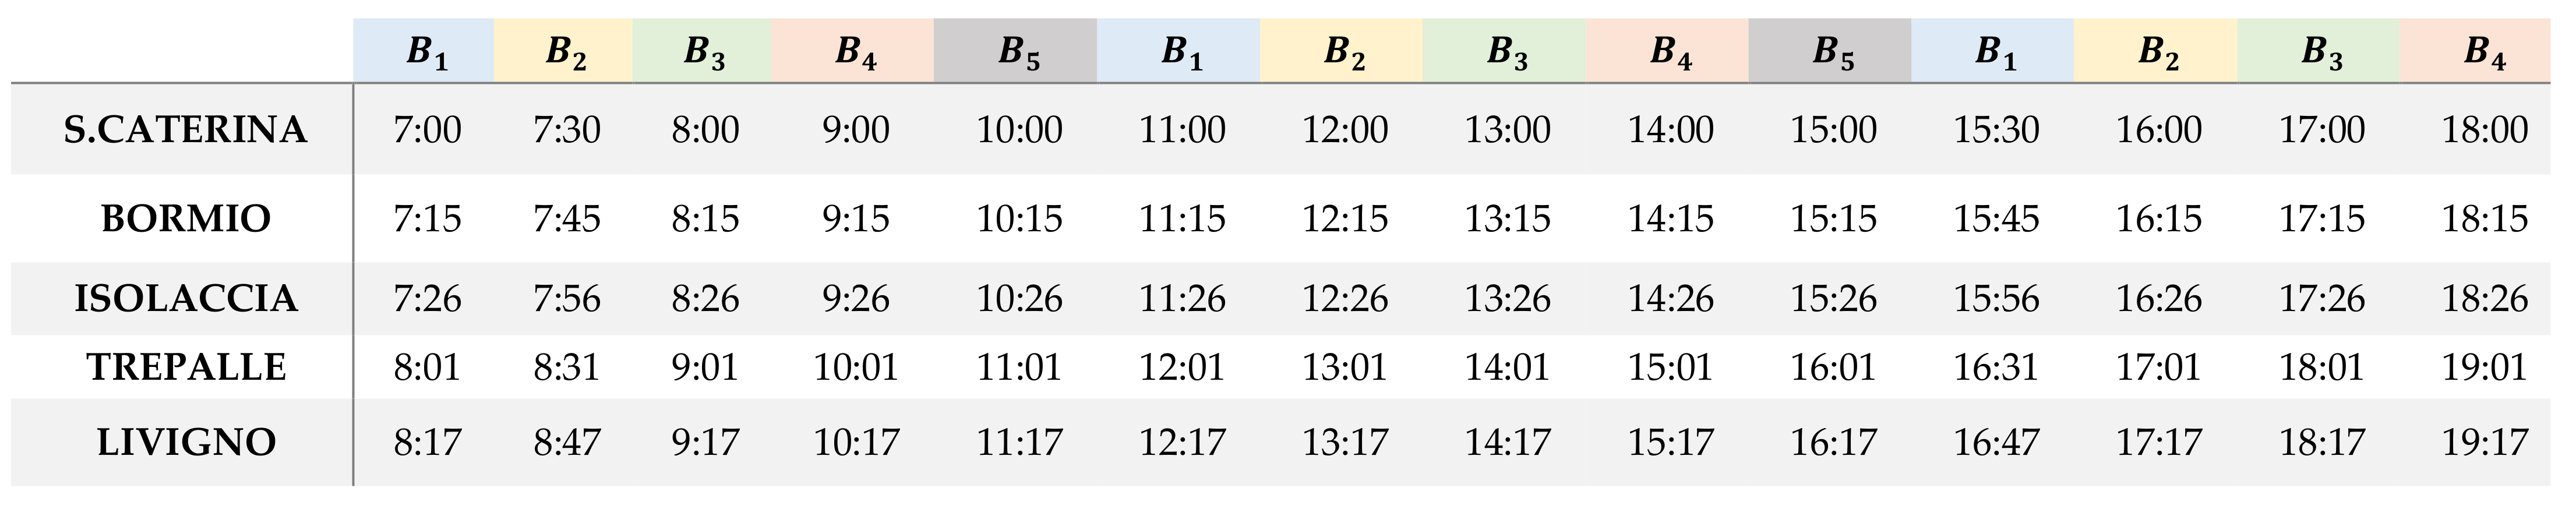Click the gray B5 header above 10:00
Screen dimensions: 2576x509
1018,51
